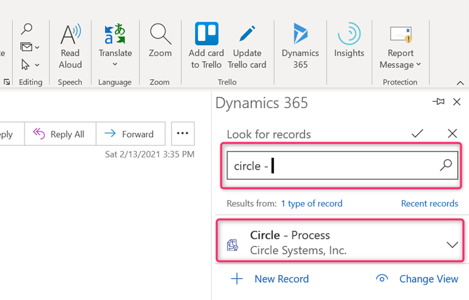The height and width of the screenshot is (300, 469).
Task: Open the envelope Related dropdown in Editing
Action: pos(30,47)
